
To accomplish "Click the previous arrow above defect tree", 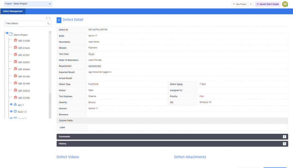I will click(x=47, y=18).
